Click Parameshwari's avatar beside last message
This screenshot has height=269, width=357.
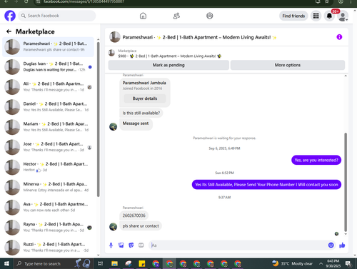pyautogui.click(x=113, y=226)
